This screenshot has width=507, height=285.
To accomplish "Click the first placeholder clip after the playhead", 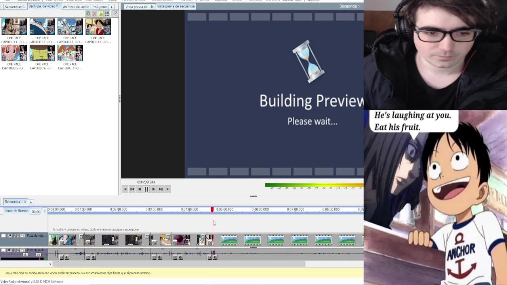I will [229, 240].
